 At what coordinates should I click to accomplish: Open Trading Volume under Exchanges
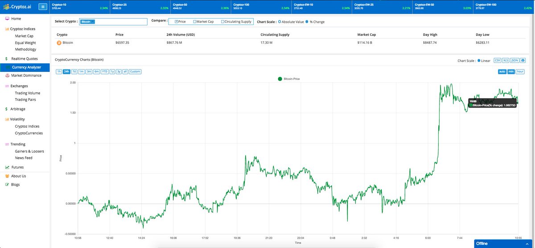click(28, 93)
